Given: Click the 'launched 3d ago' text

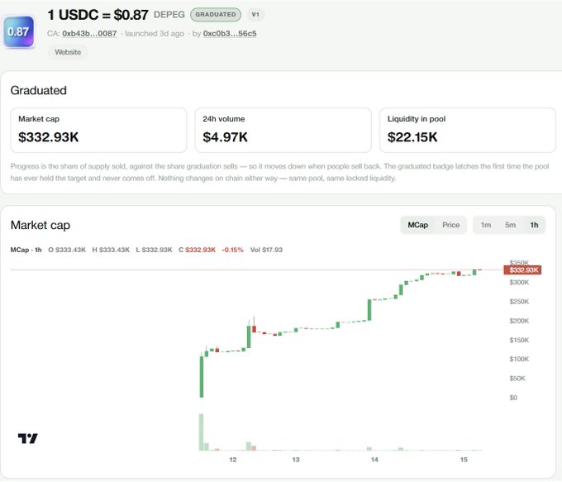Looking at the screenshot, I should click(x=155, y=34).
